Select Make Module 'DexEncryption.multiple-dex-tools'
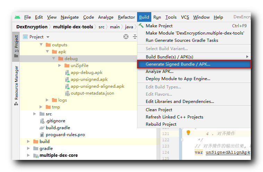The height and width of the screenshot is (172, 263). (x=194, y=33)
